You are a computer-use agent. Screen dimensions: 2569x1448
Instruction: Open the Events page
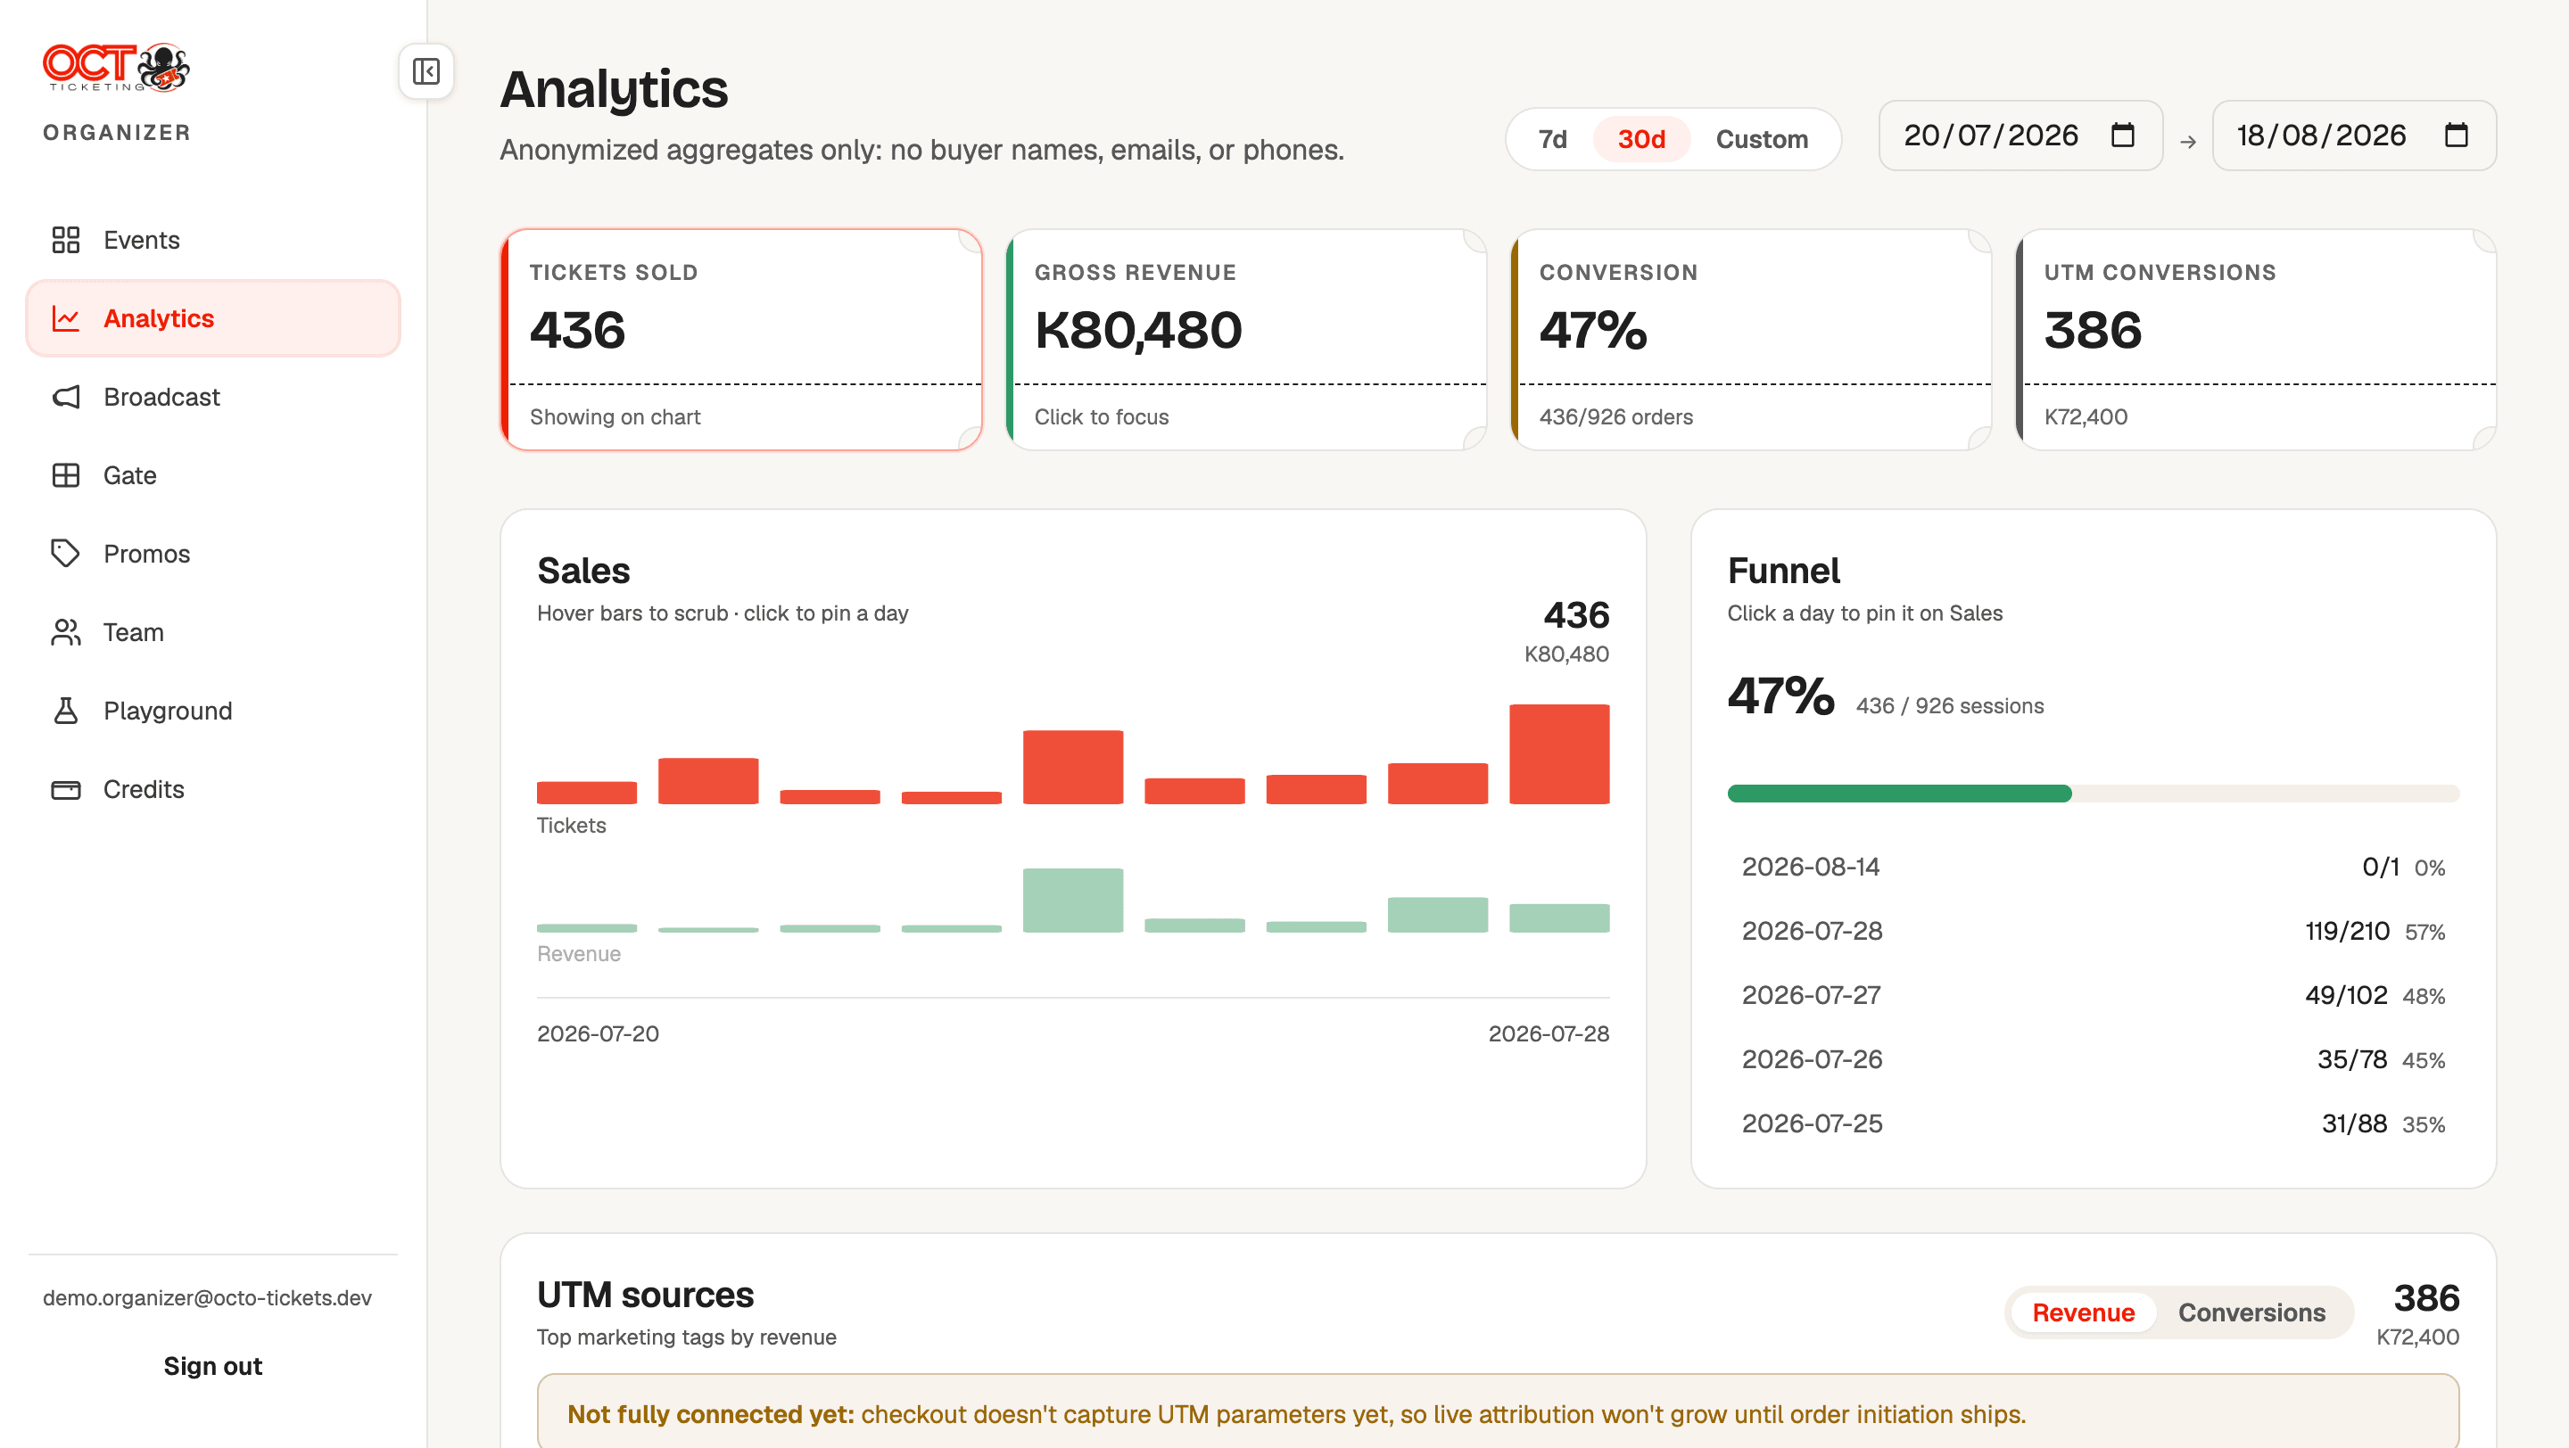[x=213, y=240]
